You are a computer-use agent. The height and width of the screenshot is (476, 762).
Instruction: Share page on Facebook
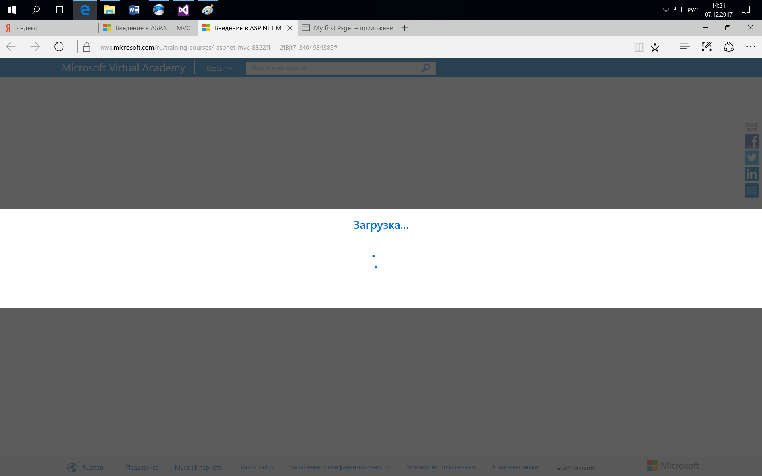coord(752,141)
